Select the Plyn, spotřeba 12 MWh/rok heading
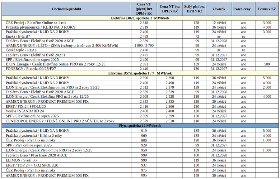 pyautogui.click(x=140, y=126)
